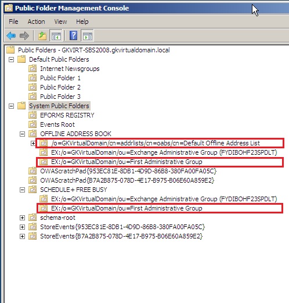Screen dimensions: 289x303
Task: Select Public Folder 2 in tree
Action: point(60,87)
